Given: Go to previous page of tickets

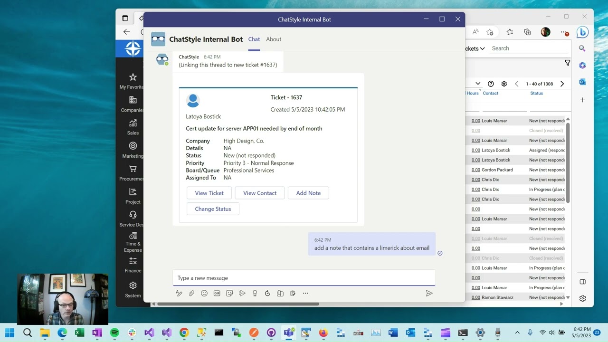Looking at the screenshot, I should click(x=517, y=84).
